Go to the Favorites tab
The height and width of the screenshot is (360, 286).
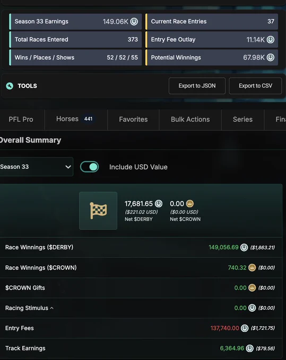[133, 120]
